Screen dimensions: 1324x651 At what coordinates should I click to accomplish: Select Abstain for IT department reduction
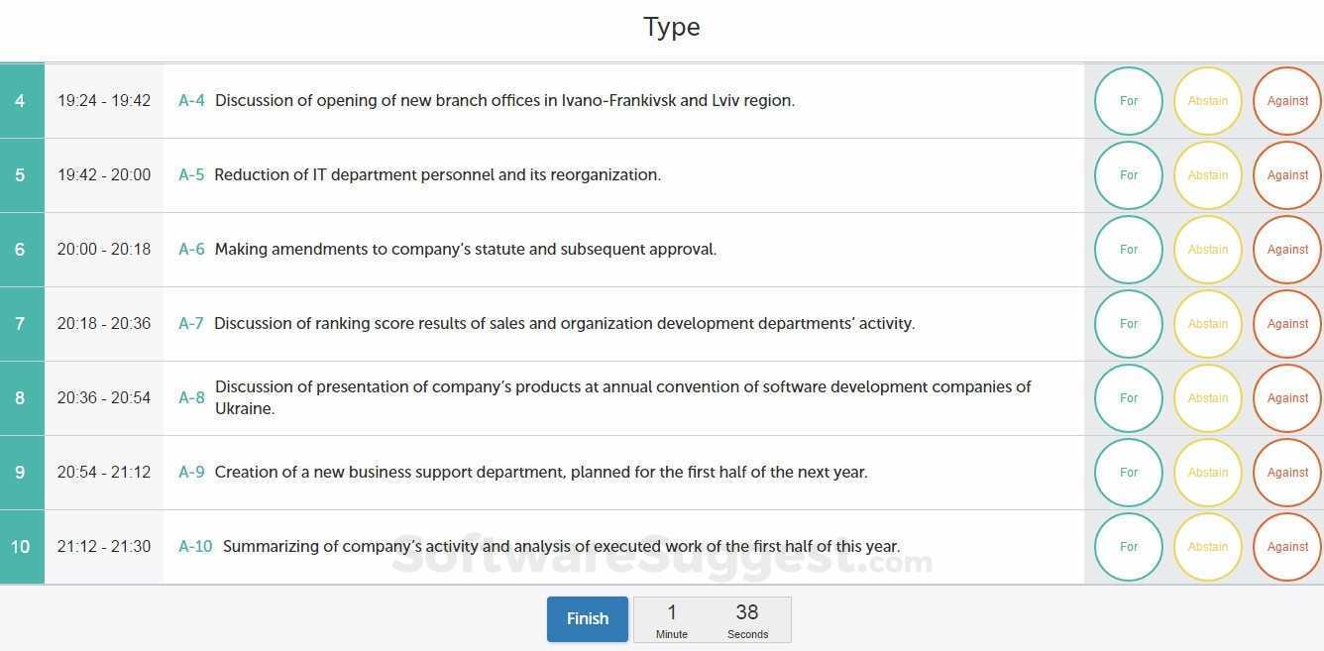point(1207,175)
